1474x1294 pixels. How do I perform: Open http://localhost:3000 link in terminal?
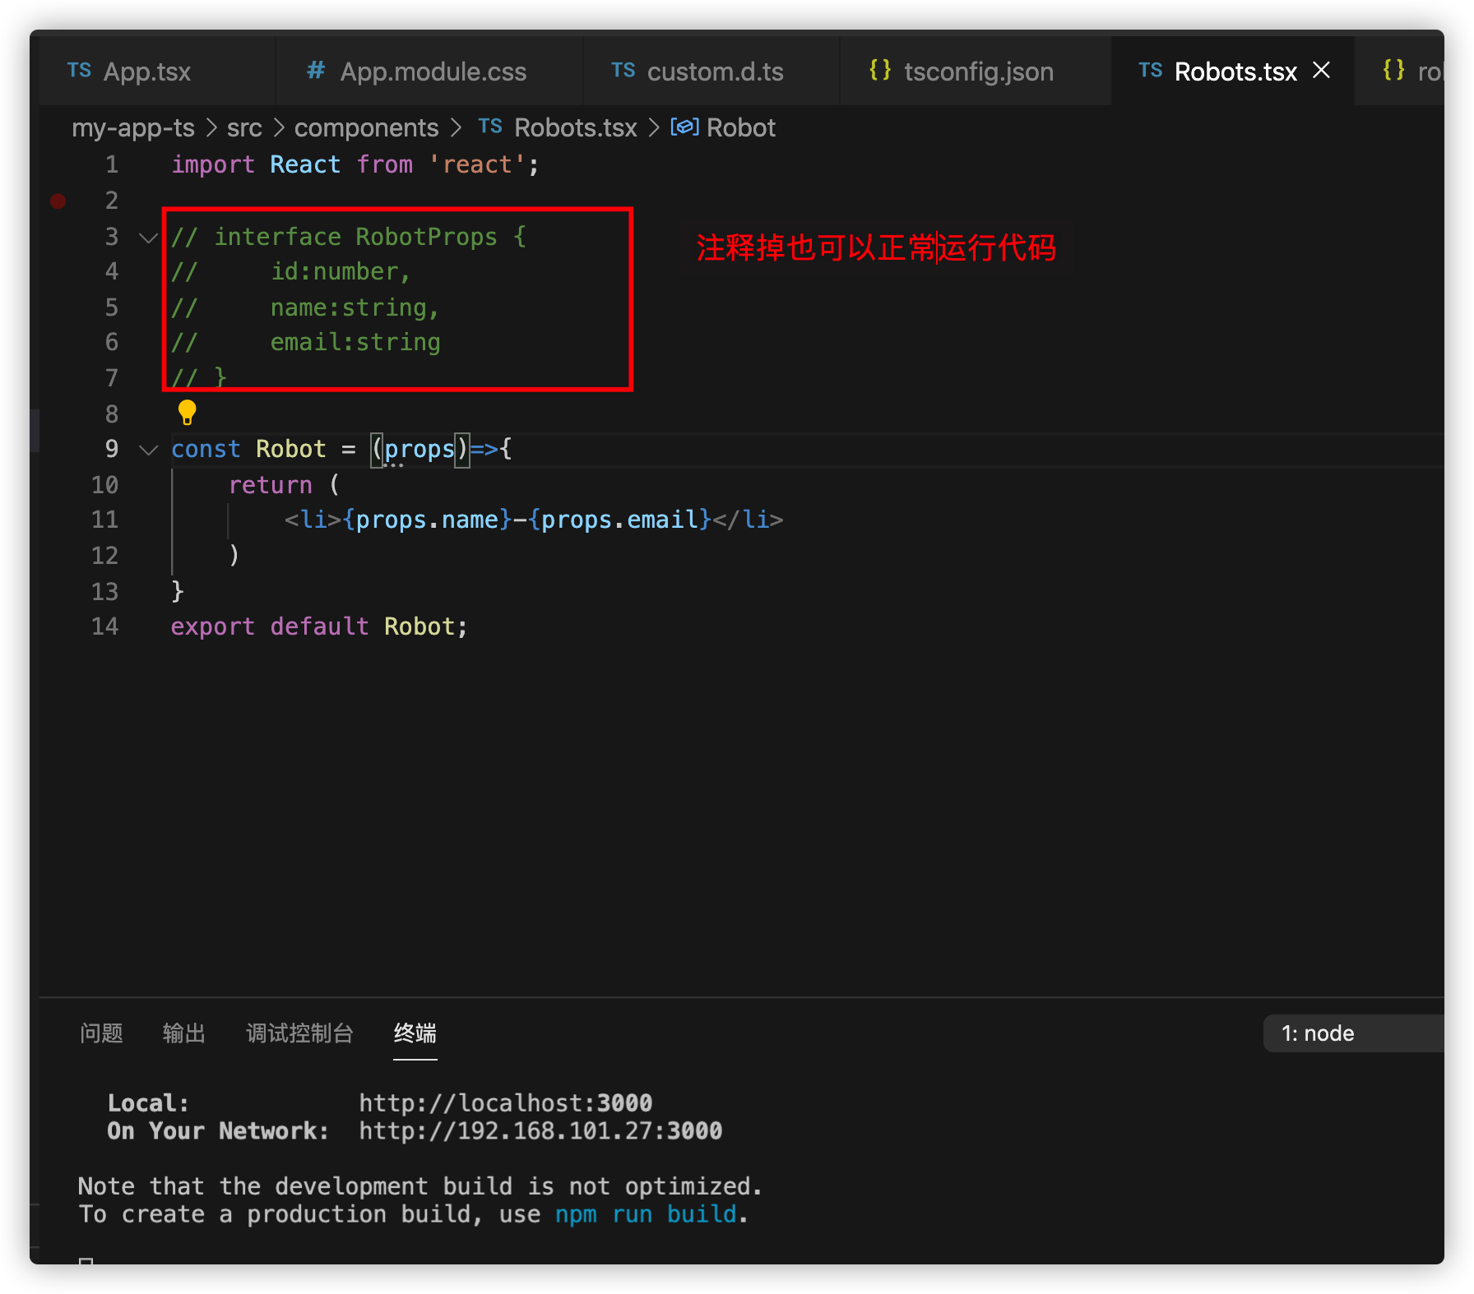[505, 1103]
